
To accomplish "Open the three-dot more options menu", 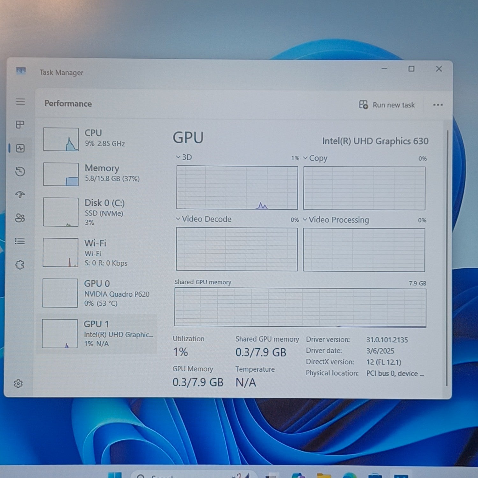I will click(438, 105).
